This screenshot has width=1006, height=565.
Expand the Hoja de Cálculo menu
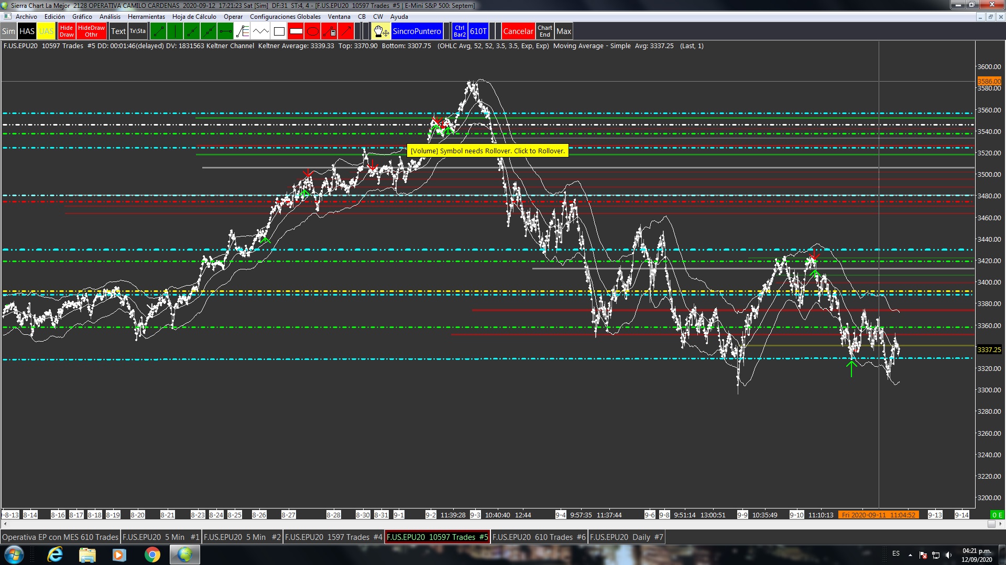point(194,17)
